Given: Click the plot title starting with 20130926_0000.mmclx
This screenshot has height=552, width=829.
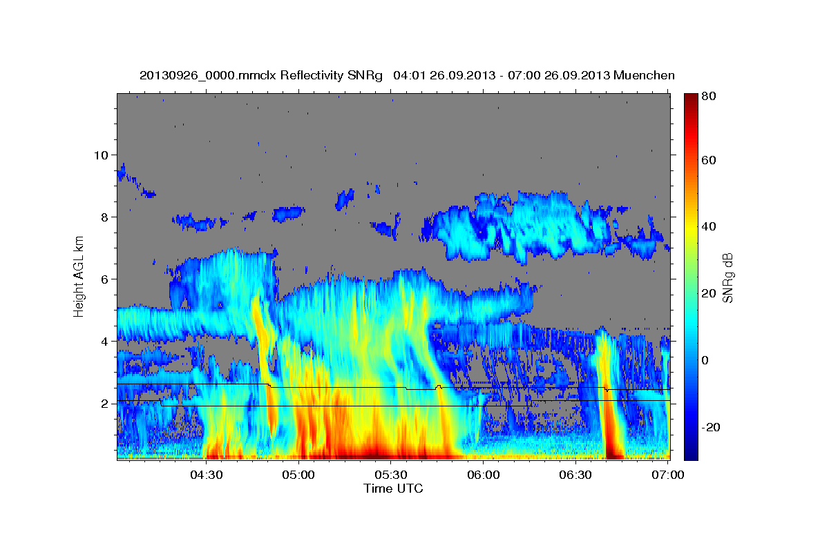Looking at the screenshot, I should click(x=407, y=75).
